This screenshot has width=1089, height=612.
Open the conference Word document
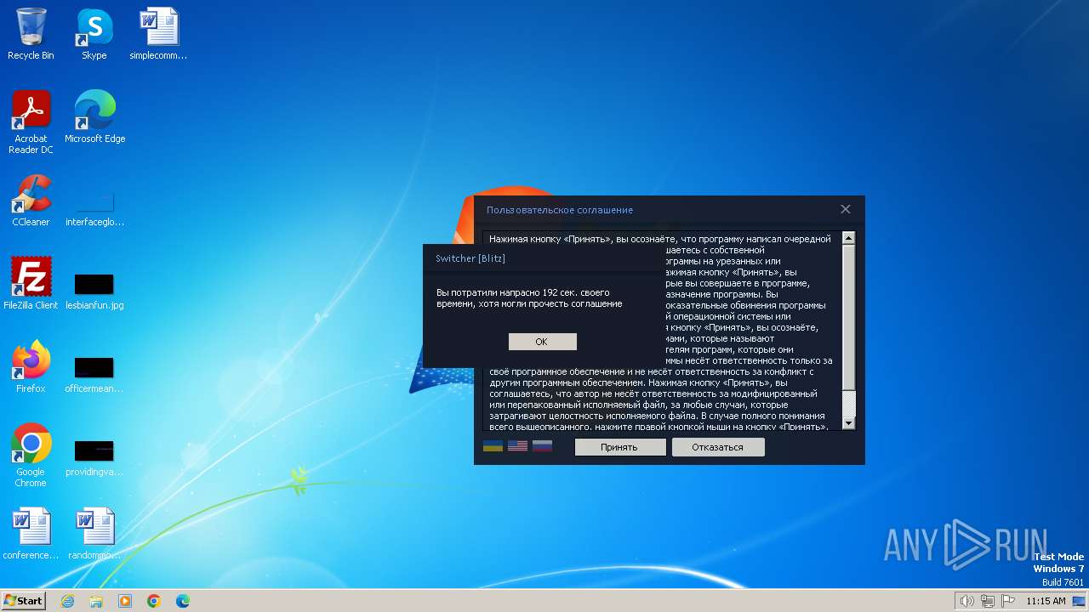pyautogui.click(x=31, y=534)
